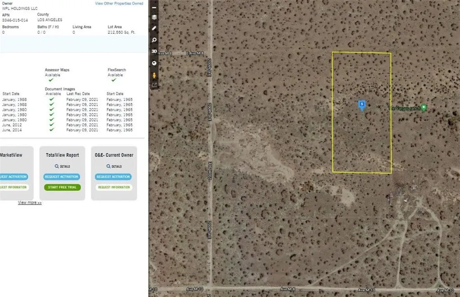
Task: Click the Assessor Maps available checkmark
Action: tap(51, 80)
